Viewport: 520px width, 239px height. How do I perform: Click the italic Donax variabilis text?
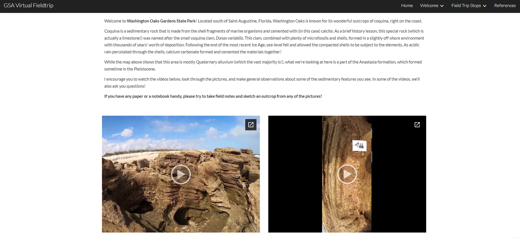coord(229,38)
